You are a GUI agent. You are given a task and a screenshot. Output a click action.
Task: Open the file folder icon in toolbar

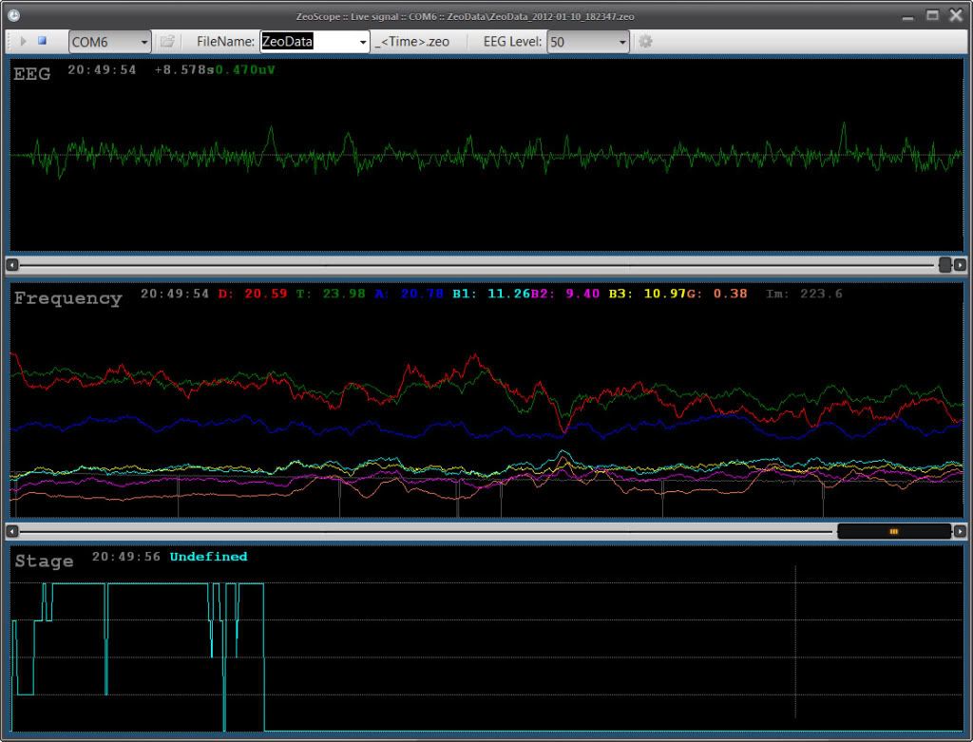167,42
